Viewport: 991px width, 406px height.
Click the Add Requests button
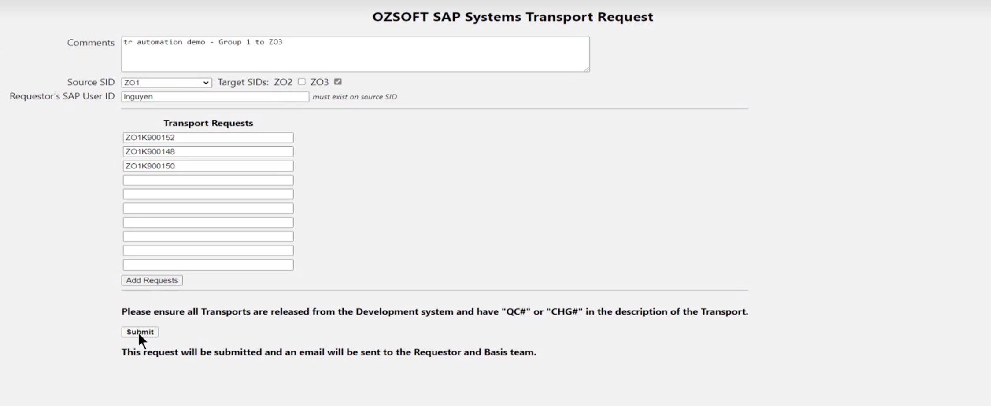[152, 280]
